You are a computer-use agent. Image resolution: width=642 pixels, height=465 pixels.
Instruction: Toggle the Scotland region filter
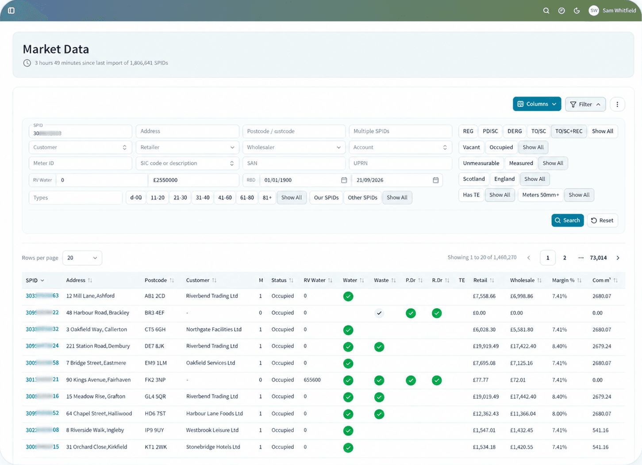(x=474, y=179)
